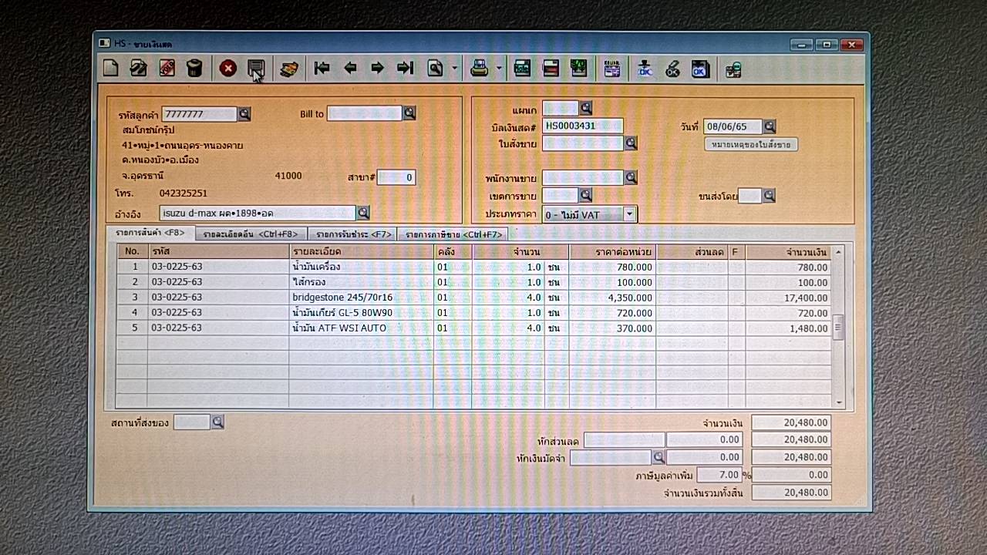Expand the find icon dropdown arrow

click(454, 69)
